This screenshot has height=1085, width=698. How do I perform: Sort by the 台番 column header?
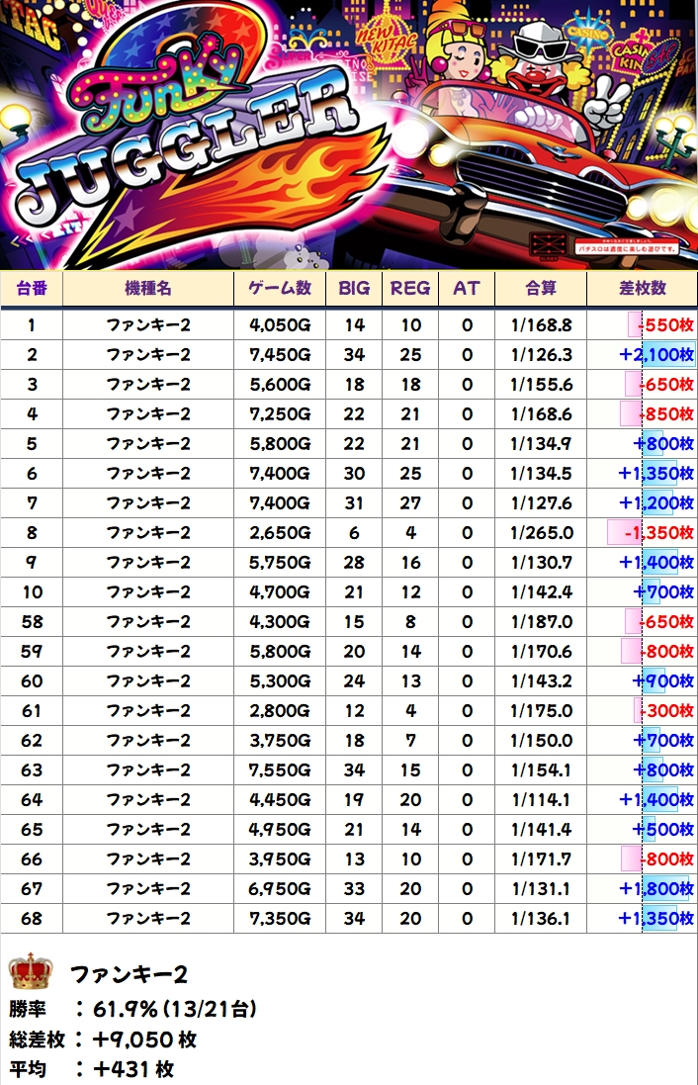[31, 288]
